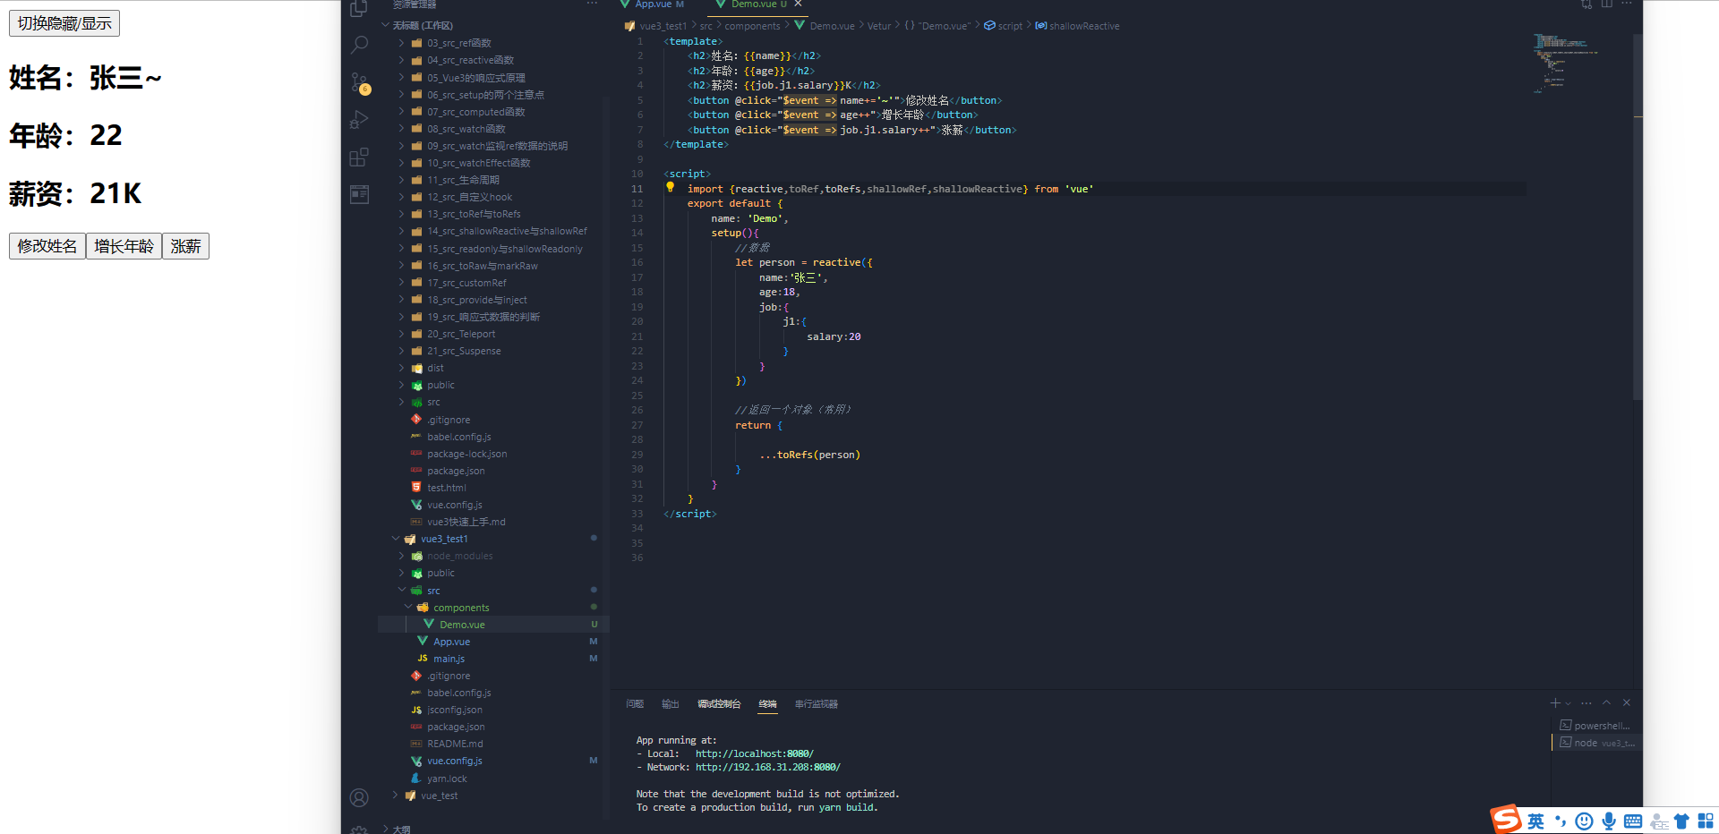Open the 串行监视器 serial monitor tab

pos(816,704)
